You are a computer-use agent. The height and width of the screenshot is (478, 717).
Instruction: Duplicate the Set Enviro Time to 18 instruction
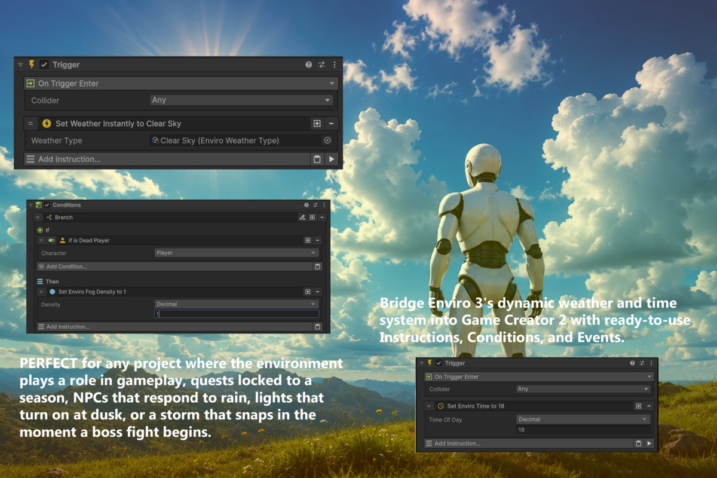(639, 406)
